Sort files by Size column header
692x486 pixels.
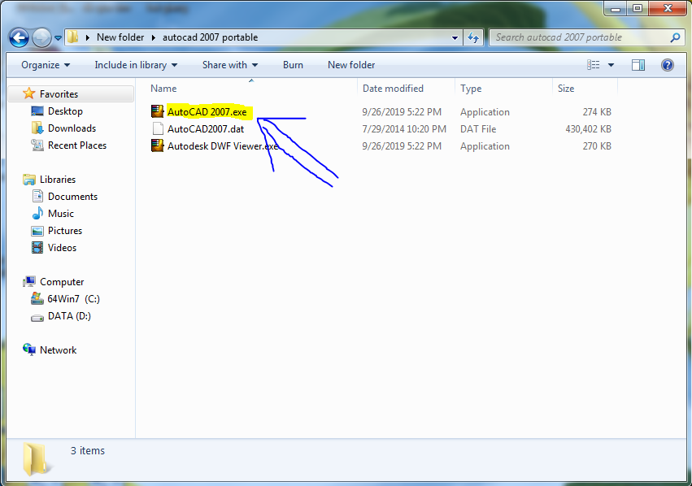[x=566, y=89]
